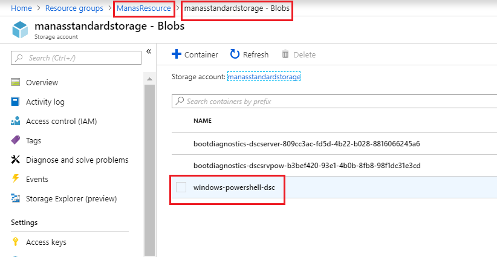Click the Storage Explorer (preview) icon
This screenshot has width=497, height=257.
(16, 198)
